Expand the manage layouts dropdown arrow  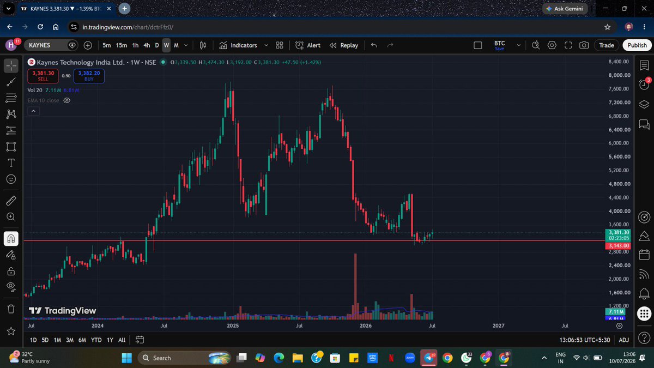[x=519, y=45]
